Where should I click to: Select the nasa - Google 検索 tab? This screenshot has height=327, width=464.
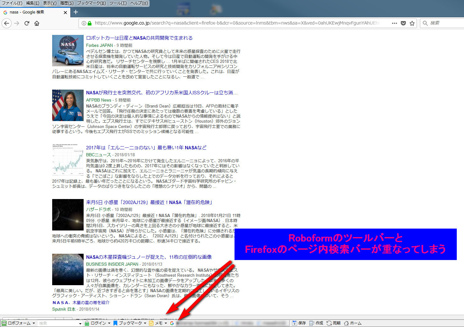(x=35, y=12)
